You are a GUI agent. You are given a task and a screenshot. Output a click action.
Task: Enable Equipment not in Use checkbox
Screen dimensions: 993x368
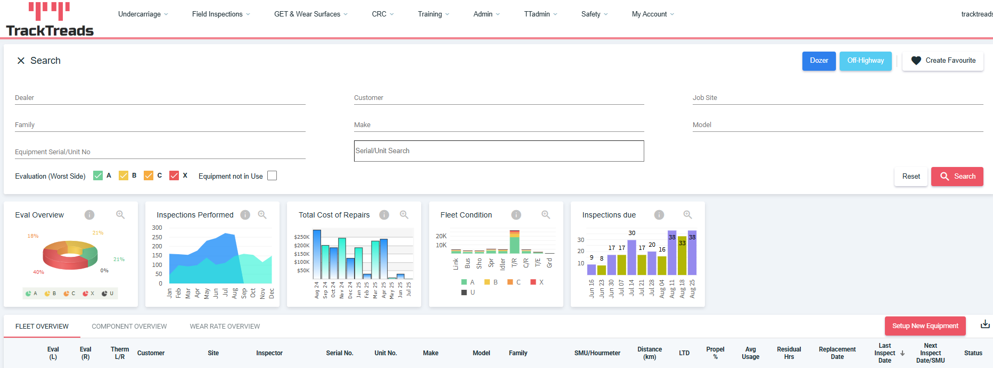[272, 176]
